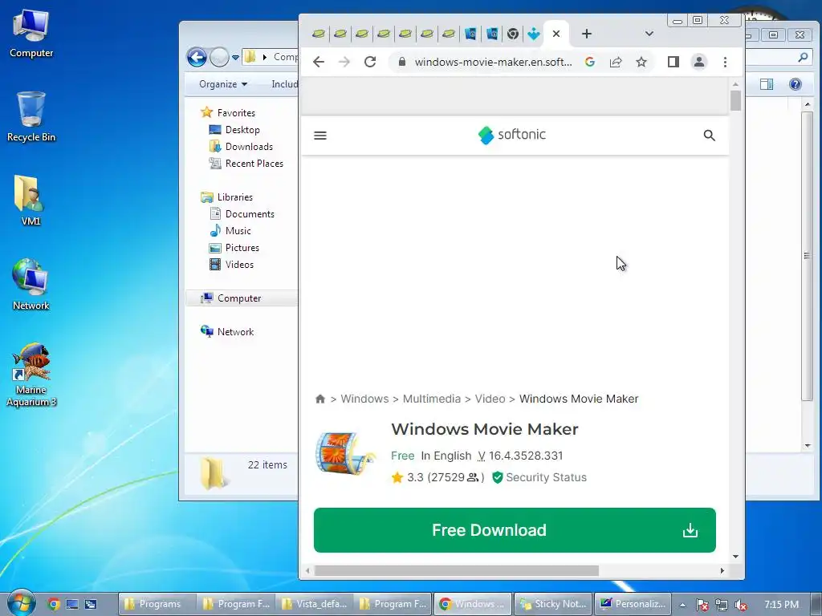822x616 pixels.
Task: Click the version 16.4.3528.331 text
Action: pyautogui.click(x=526, y=456)
